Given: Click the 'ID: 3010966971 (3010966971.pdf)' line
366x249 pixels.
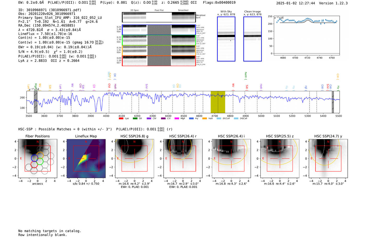Looking at the screenshot, I should pyautogui.click(x=50, y=10).
